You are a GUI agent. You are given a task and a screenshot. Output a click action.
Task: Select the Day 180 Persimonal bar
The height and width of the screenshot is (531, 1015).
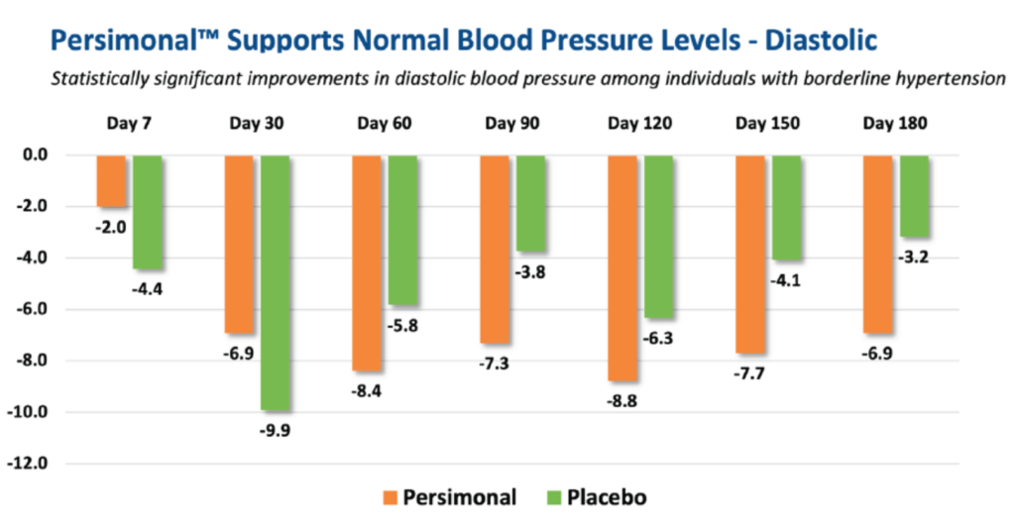pos(878,245)
